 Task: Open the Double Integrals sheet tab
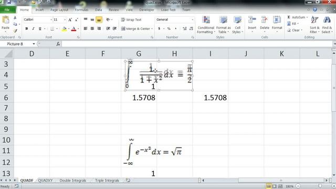pyautogui.click(x=72, y=181)
